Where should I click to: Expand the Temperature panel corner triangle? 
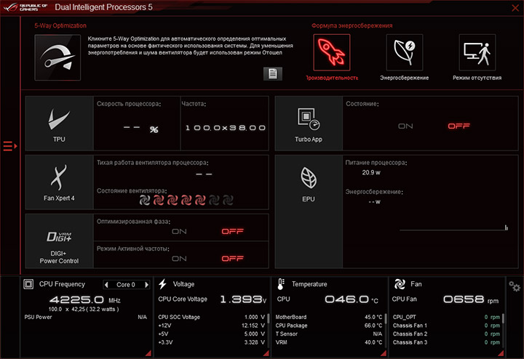[x=384, y=353]
